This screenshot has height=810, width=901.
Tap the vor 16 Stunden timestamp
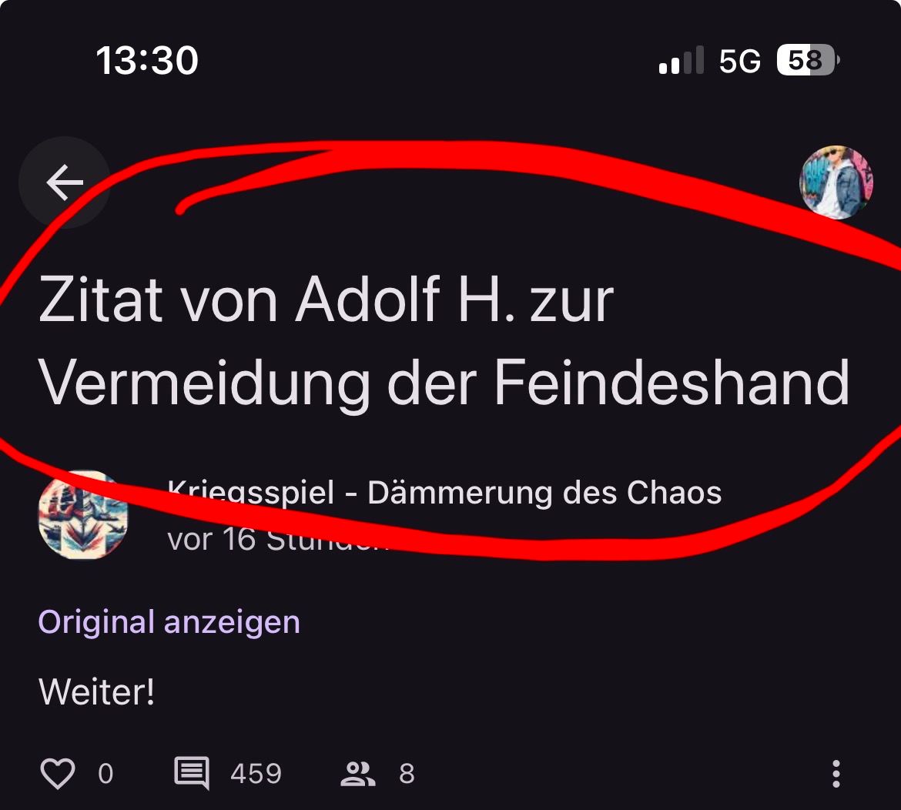point(279,539)
